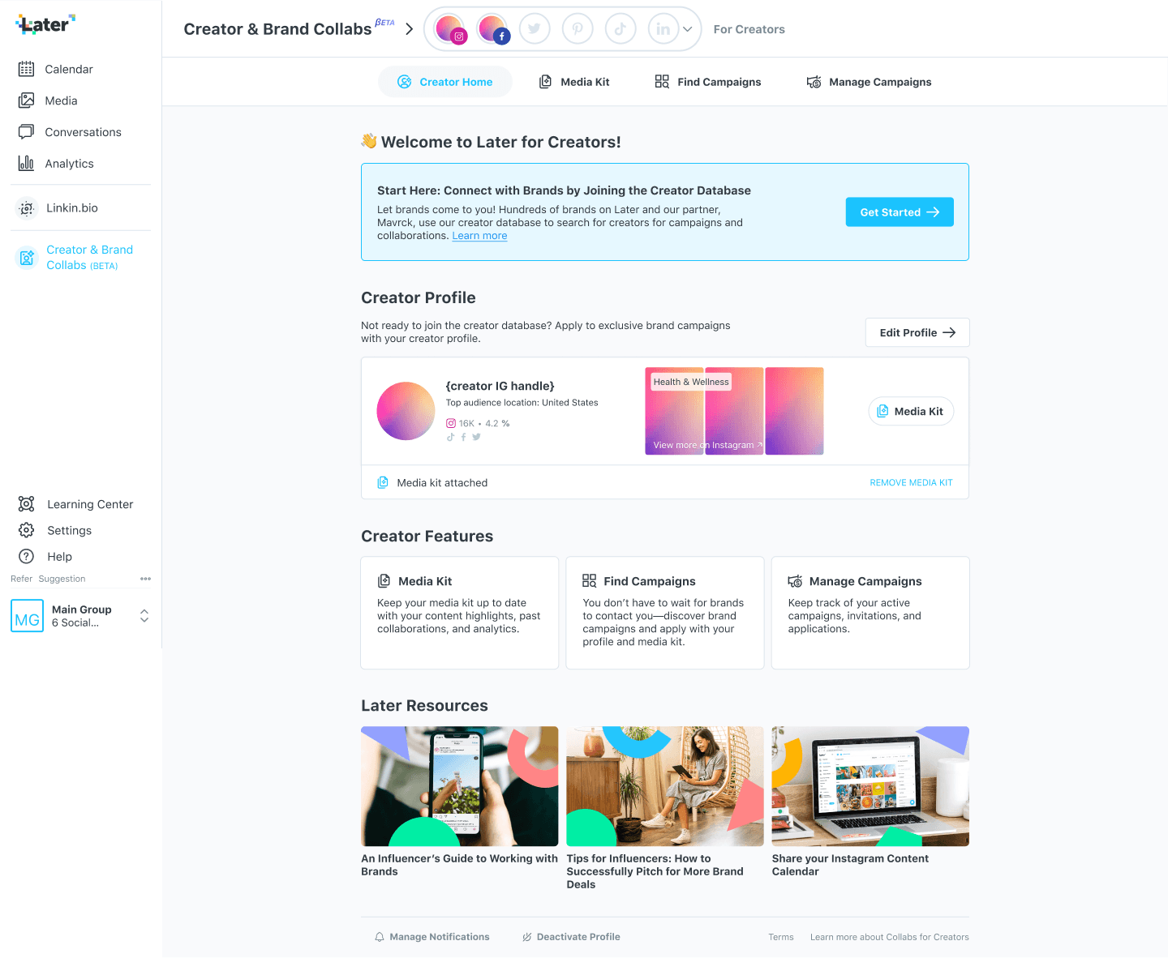Viewport: 1168px width, 958px height.
Task: Click the Edit Profile button
Action: tap(917, 332)
